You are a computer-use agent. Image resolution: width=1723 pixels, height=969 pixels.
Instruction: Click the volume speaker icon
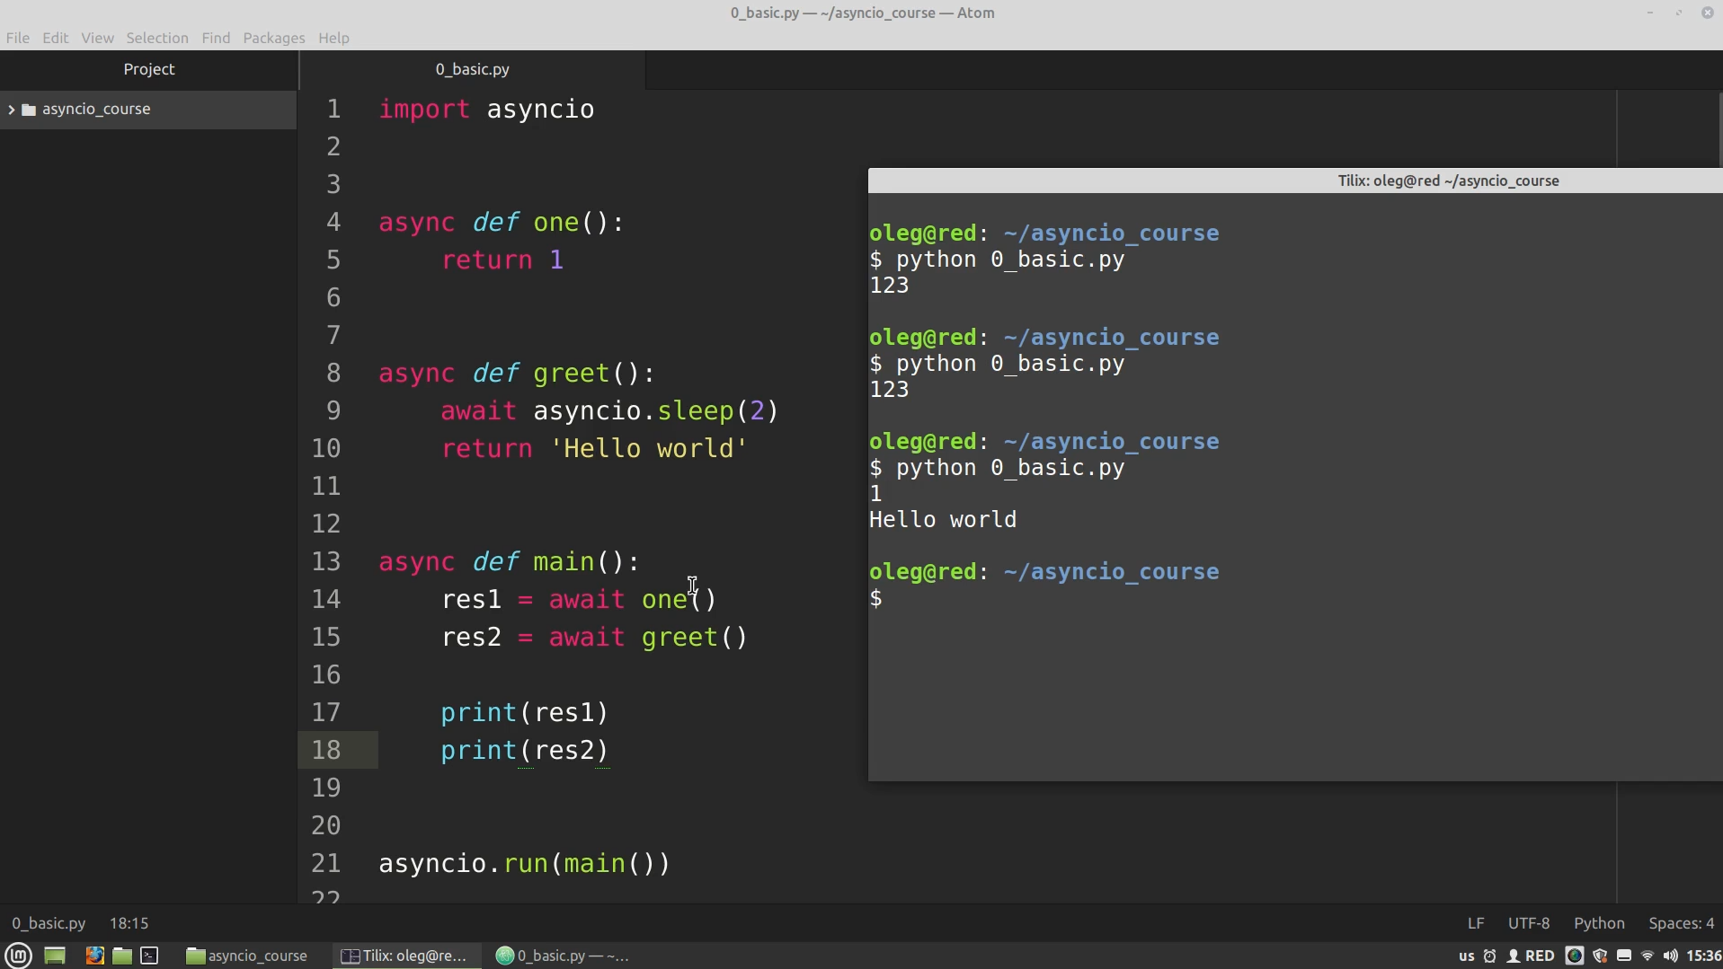(1670, 956)
